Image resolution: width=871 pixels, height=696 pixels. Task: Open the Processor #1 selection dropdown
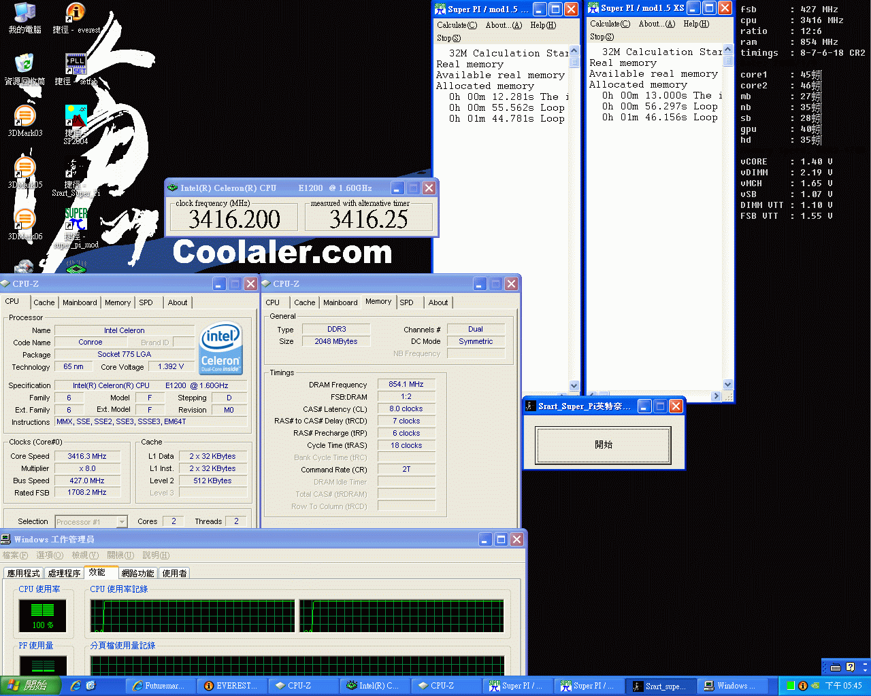pos(91,522)
